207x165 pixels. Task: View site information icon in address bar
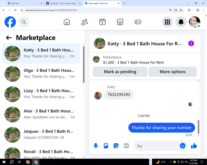click(22, 10)
